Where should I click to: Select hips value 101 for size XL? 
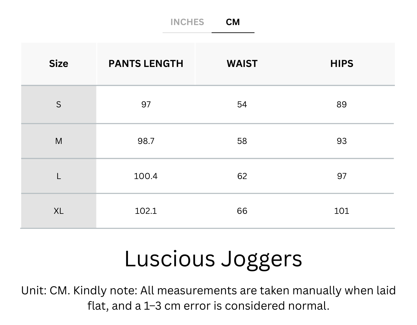tap(342, 211)
